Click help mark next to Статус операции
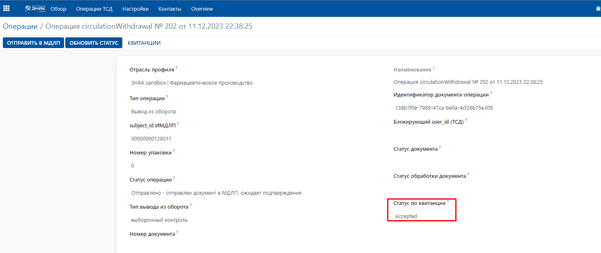 tap(174, 178)
